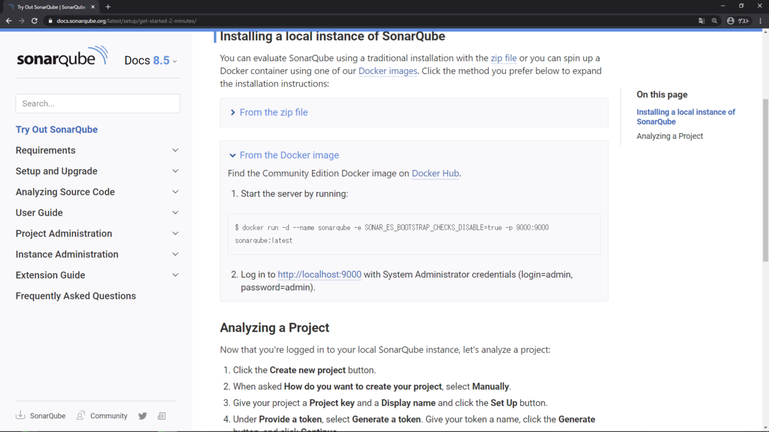Click the browser forward arrow
Screen dimensions: 769x432
point(21,20)
